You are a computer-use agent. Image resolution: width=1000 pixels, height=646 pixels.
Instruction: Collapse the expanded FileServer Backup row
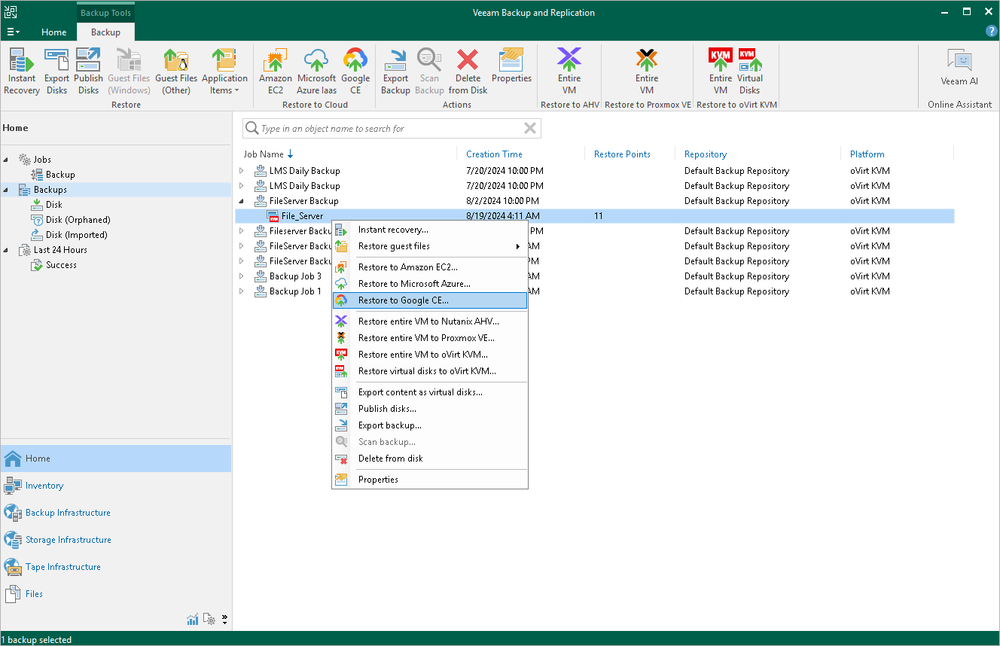coord(242,201)
